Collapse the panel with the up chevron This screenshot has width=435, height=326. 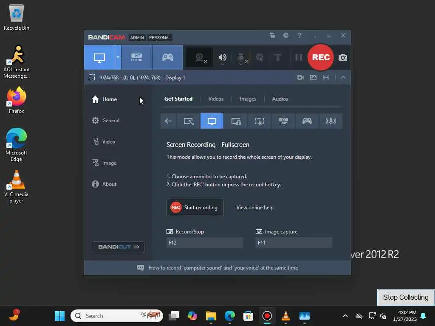343,78
